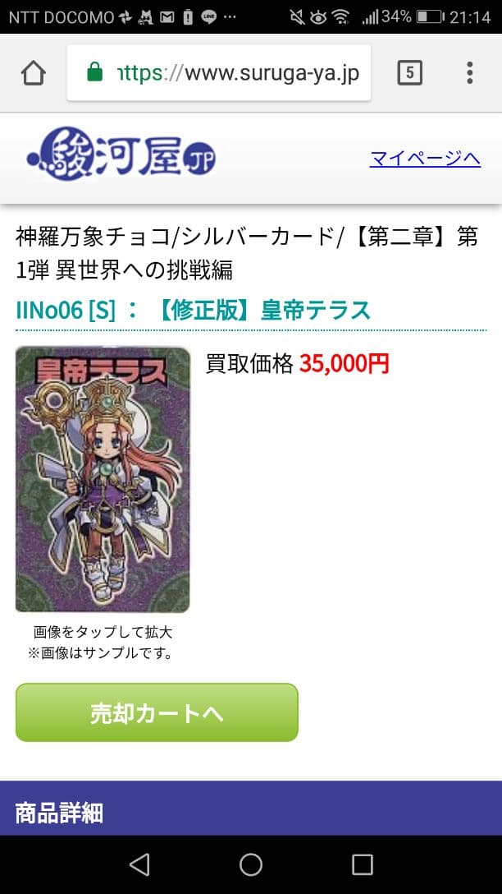Tap the Android back navigation button
Screen dimensions: 502x894
[x=139, y=864]
